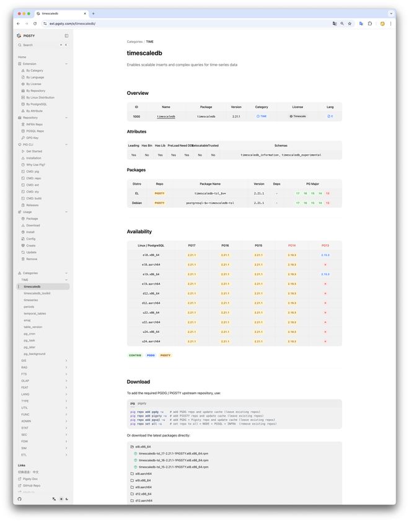Screen dimensions: 409x522
Task: Click the By Category sidebar icon
Action: point(23,71)
